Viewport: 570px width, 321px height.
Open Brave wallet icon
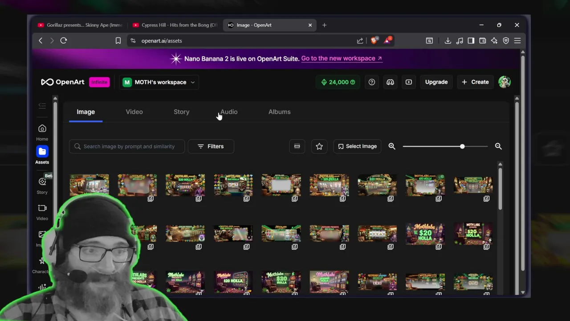pyautogui.click(x=482, y=41)
